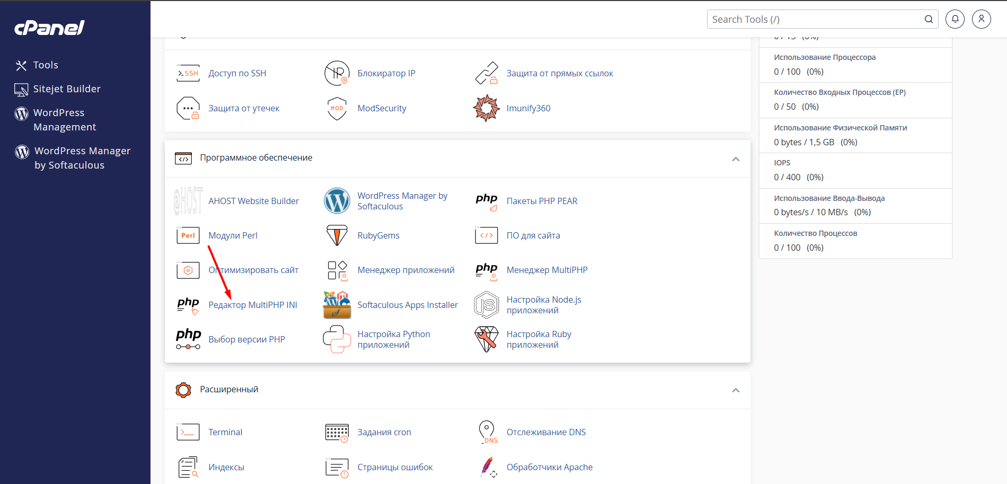Open the Perl modules icon
Image resolution: width=1007 pixels, height=484 pixels.
click(x=188, y=235)
